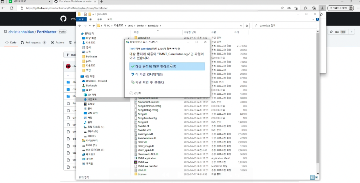Screen dimensions: 360x183
Task: Switch to Details view layout
Action: [312, 177]
